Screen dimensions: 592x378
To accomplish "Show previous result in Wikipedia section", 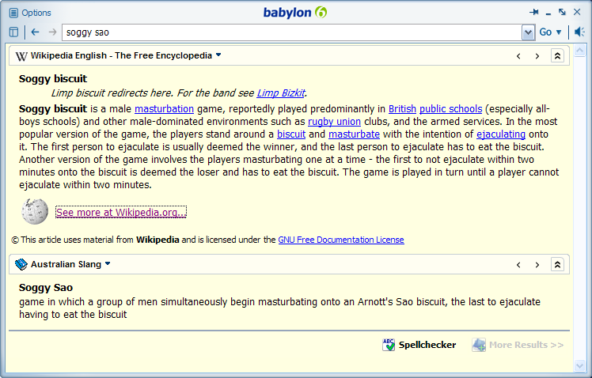I will pyautogui.click(x=518, y=56).
